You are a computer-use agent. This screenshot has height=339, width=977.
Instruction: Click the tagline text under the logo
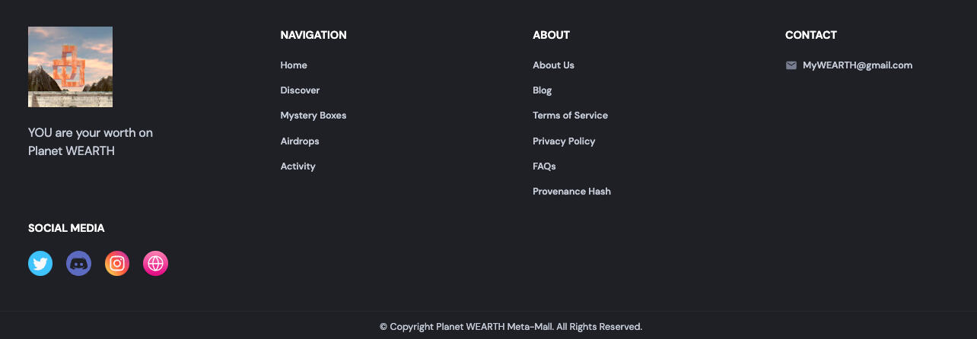[x=91, y=142]
